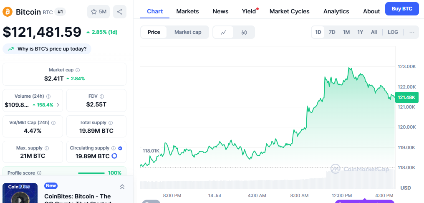Click the 100% profile score value
424x203 pixels.
point(115,173)
